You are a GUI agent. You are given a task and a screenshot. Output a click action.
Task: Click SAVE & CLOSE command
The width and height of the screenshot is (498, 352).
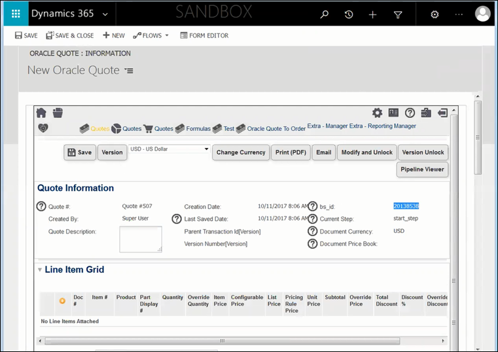click(70, 35)
